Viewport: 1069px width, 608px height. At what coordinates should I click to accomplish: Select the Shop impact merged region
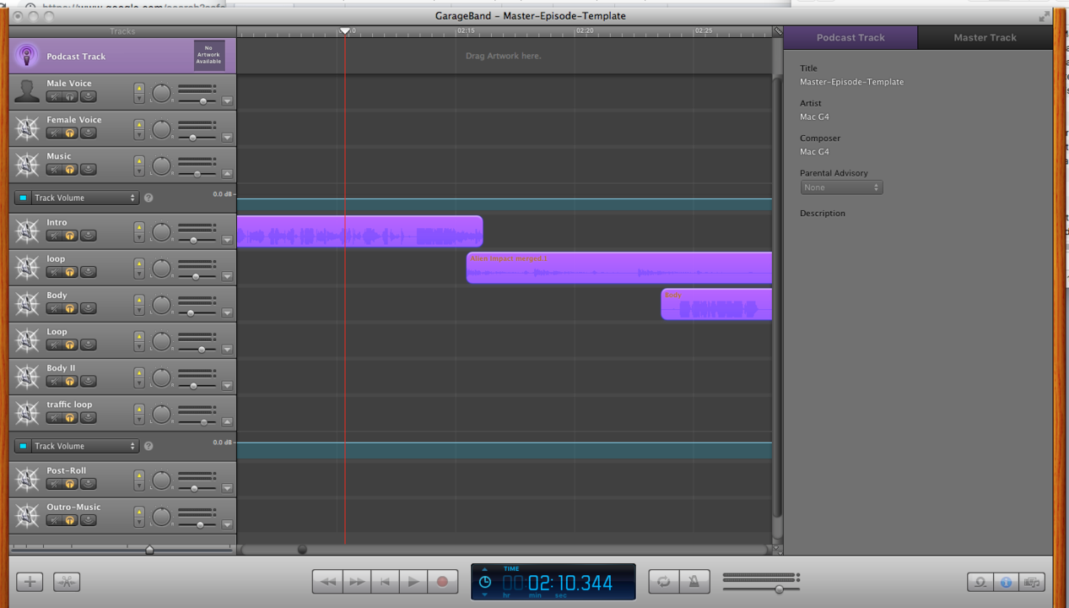tap(619, 268)
